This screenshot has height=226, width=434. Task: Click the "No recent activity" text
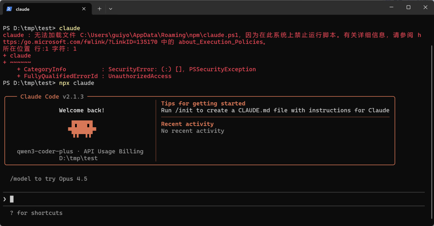coord(192,131)
